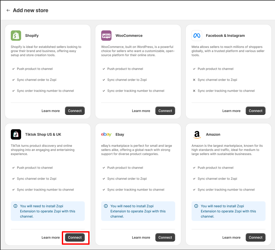Click the TikTok description paragraph
Image resolution: width=275 pixels, height=250 pixels.
pyautogui.click(x=43, y=150)
